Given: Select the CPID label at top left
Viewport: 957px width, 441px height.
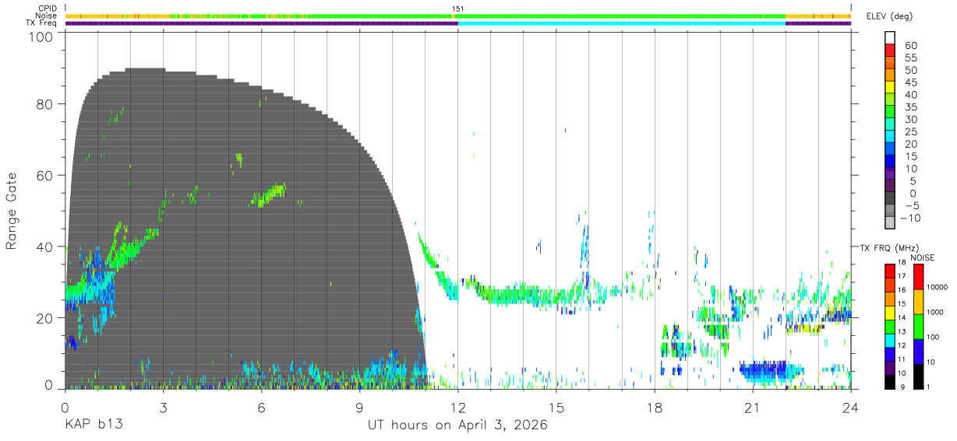Looking at the screenshot, I should point(45,9).
